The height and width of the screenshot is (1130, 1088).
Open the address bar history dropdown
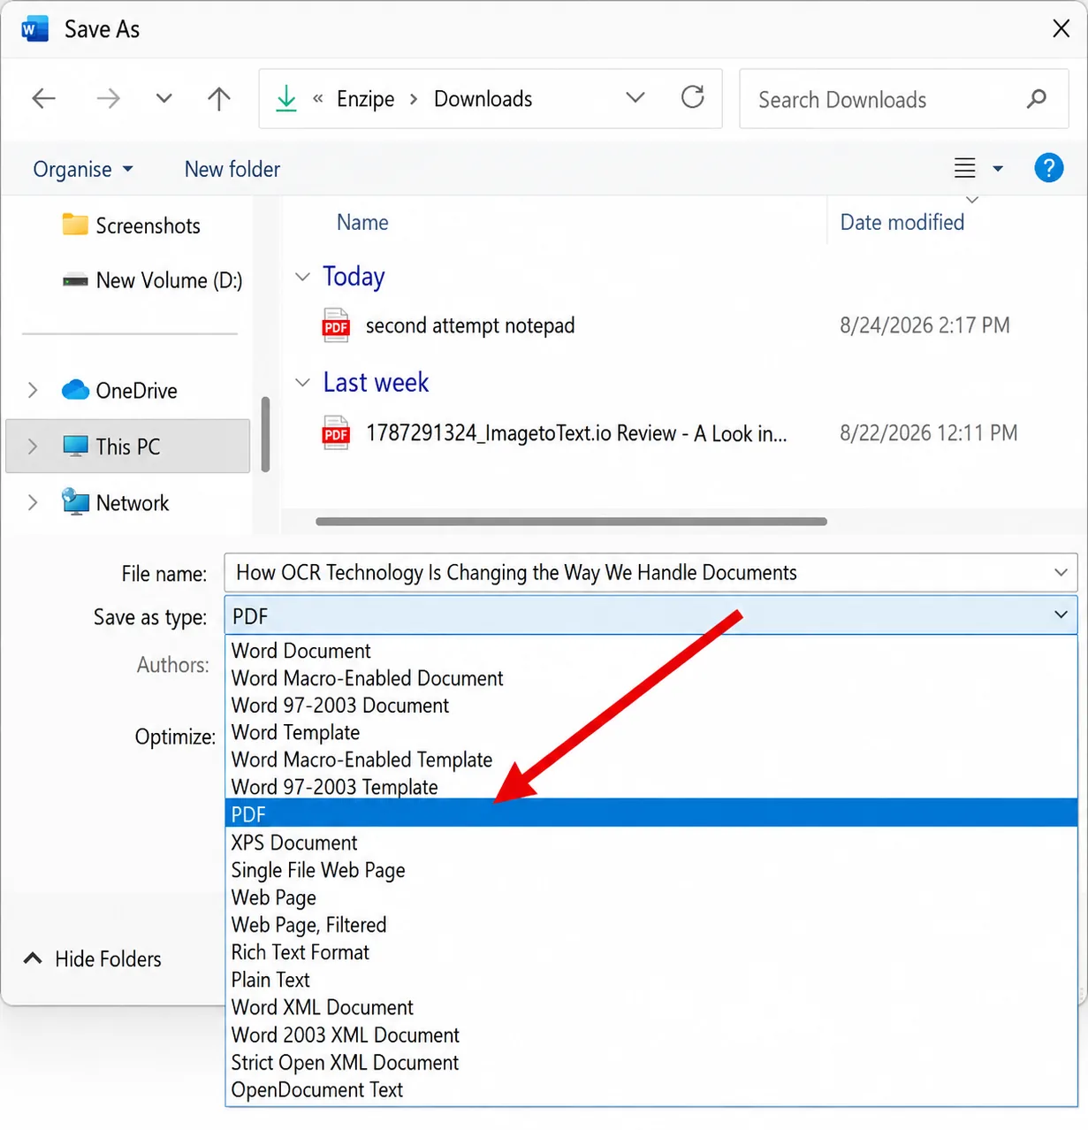(635, 97)
